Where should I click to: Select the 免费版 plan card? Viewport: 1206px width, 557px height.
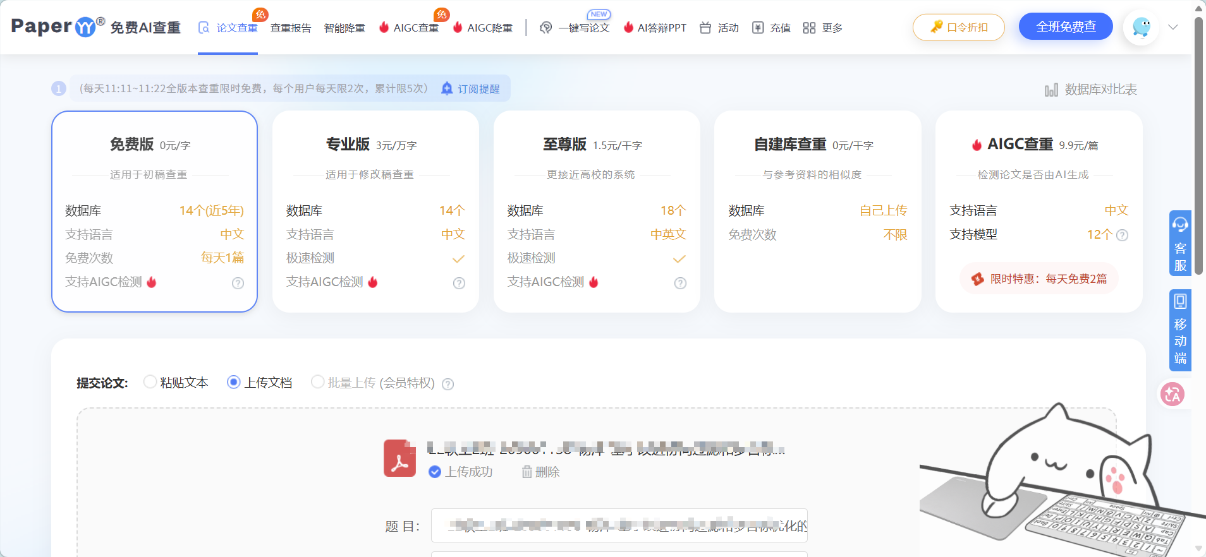click(154, 212)
